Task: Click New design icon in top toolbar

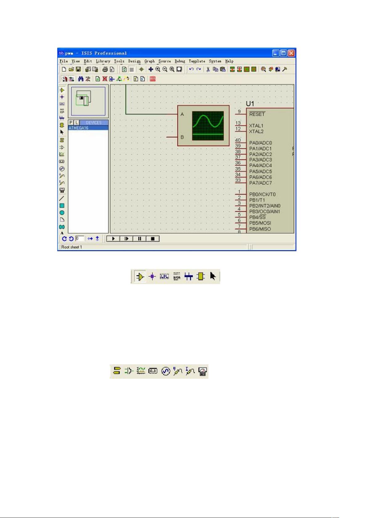Action: (64, 69)
